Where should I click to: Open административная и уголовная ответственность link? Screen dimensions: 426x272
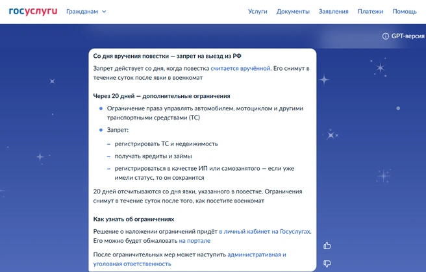pyautogui.click(x=190, y=259)
